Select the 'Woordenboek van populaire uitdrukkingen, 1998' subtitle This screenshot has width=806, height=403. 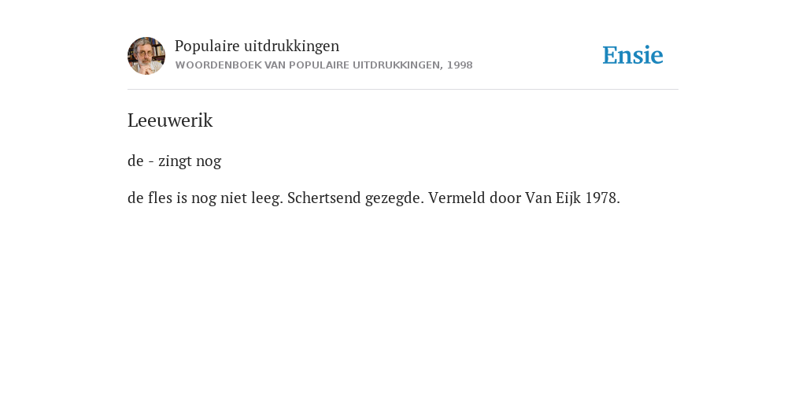coord(324,65)
